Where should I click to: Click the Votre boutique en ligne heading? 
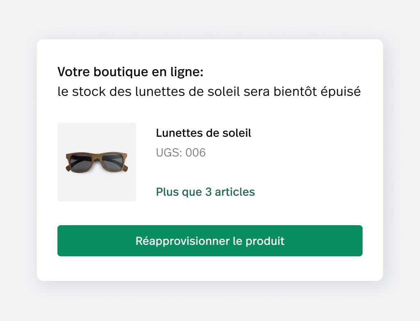tap(130, 72)
